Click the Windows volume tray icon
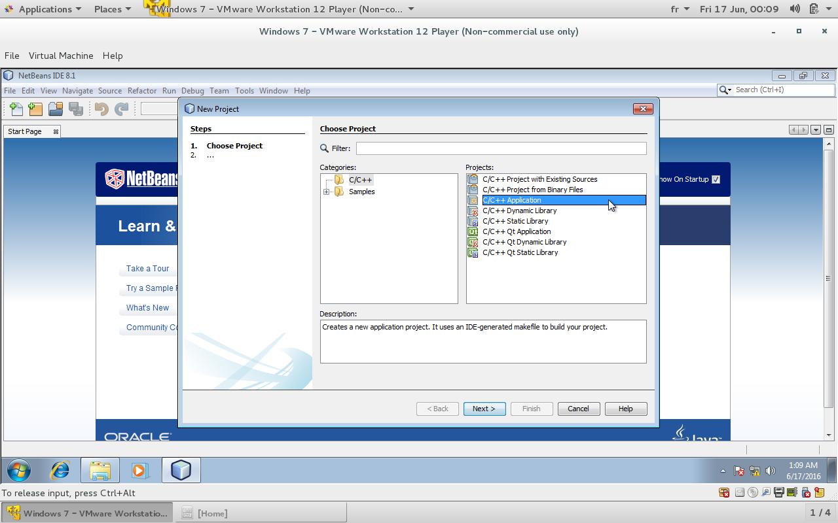Viewport: 838px width, 523px height. pos(771,471)
